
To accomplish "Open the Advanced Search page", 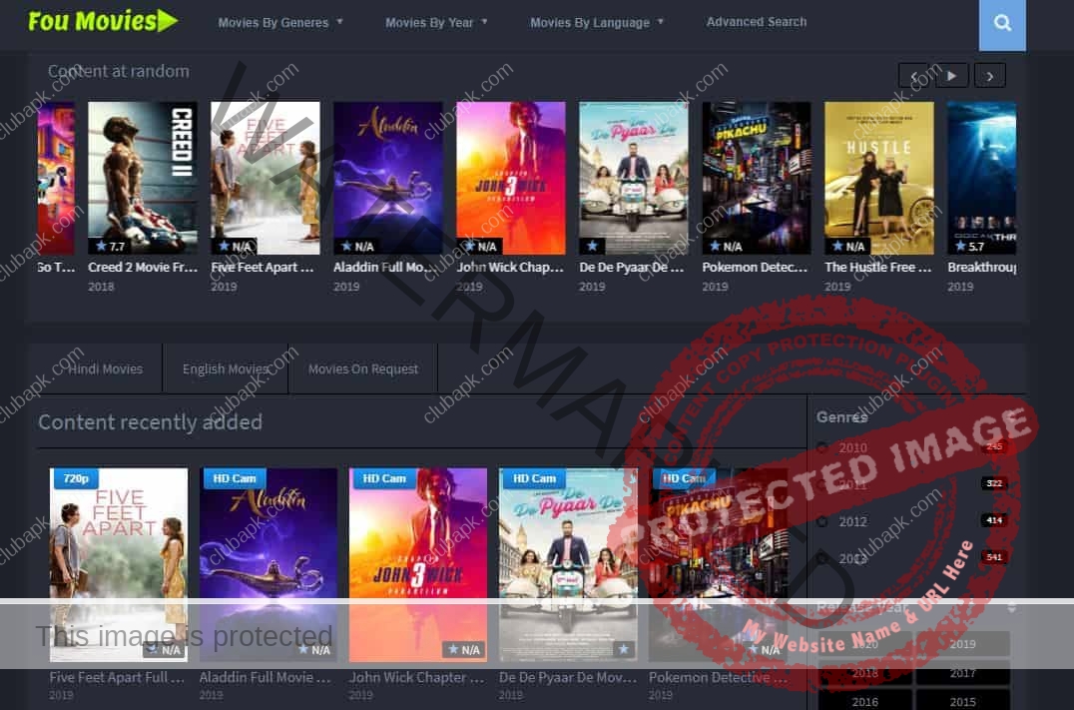I will pos(757,22).
